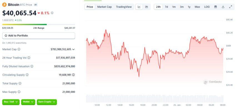Select the 7d time range
Screen dimensions: 236x109
166,7
